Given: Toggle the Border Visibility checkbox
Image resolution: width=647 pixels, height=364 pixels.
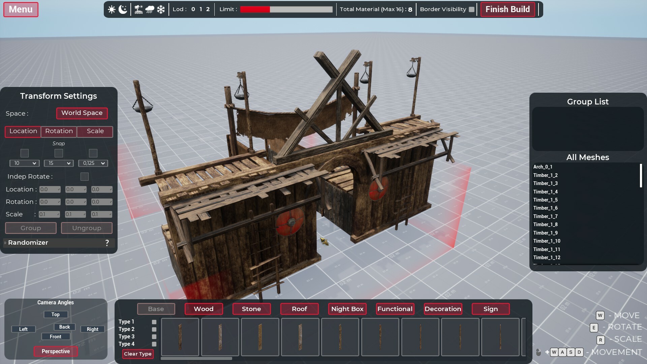Looking at the screenshot, I should pos(471,9).
